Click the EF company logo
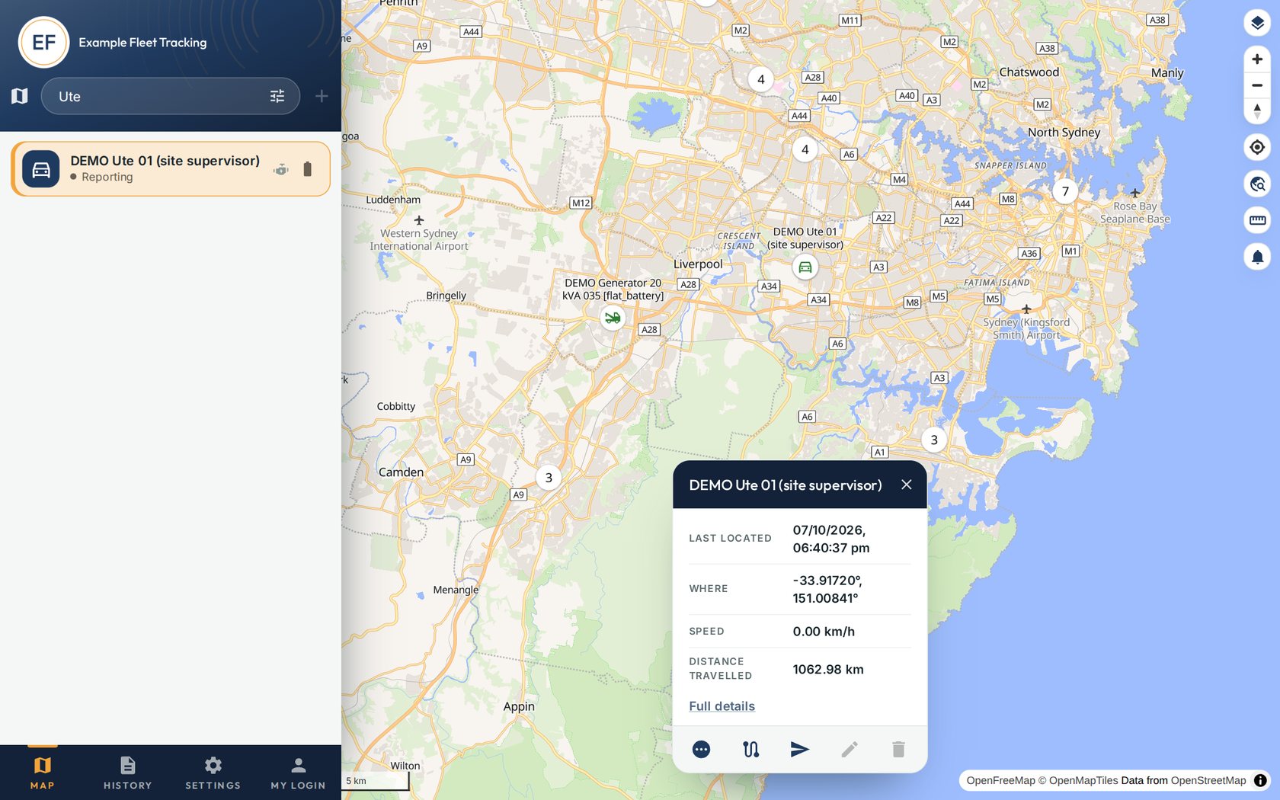 tap(43, 43)
